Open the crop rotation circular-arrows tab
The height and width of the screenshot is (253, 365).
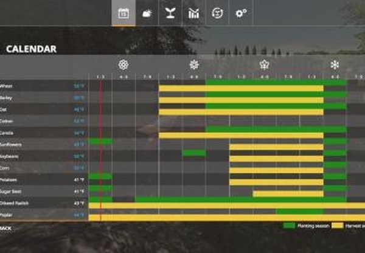[217, 13]
